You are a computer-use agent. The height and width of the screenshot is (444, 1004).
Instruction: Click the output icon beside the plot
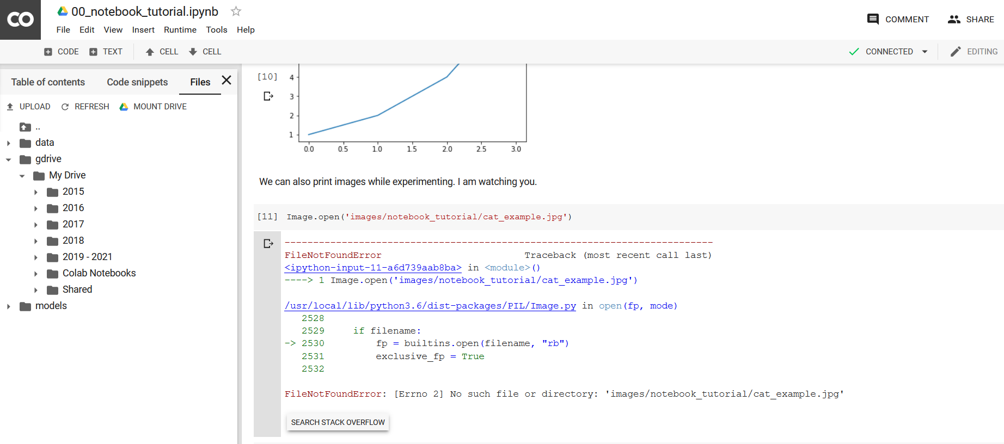(268, 96)
